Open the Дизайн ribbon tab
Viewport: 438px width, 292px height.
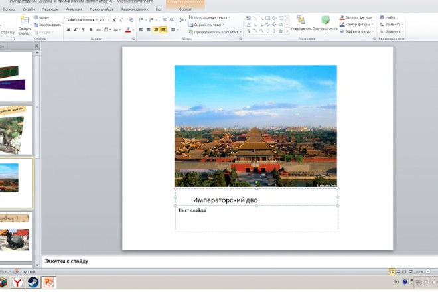(x=29, y=9)
